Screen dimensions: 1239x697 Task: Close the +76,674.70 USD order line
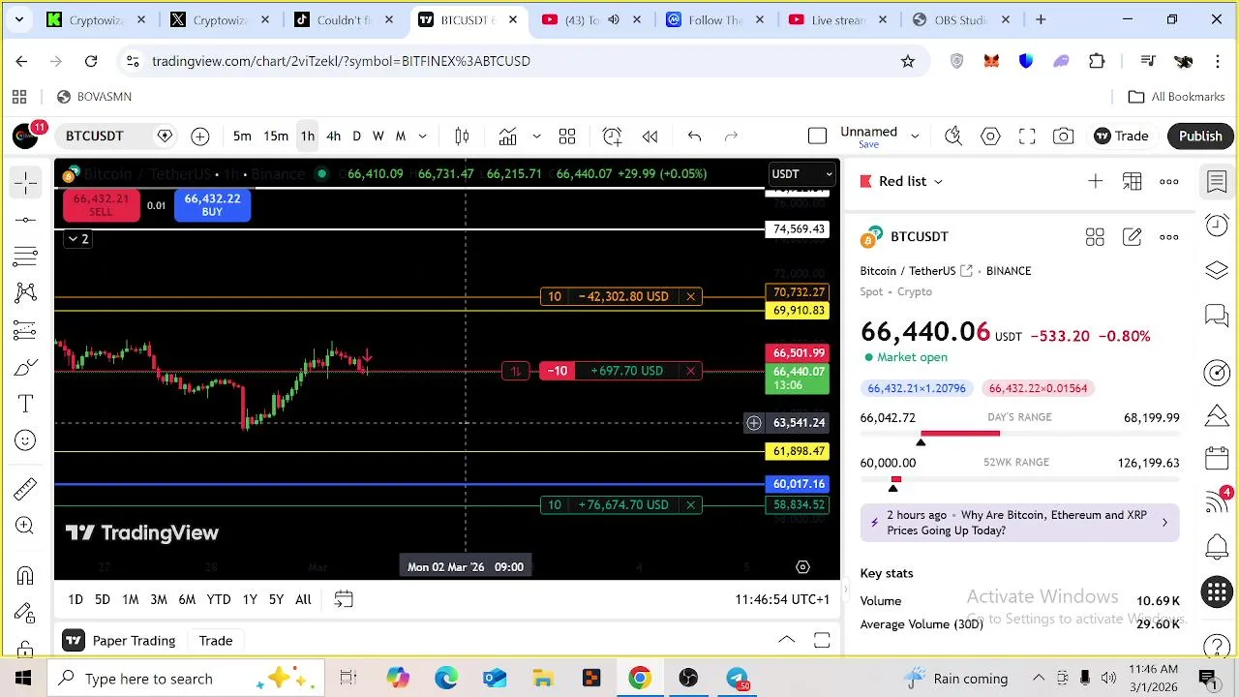[690, 504]
